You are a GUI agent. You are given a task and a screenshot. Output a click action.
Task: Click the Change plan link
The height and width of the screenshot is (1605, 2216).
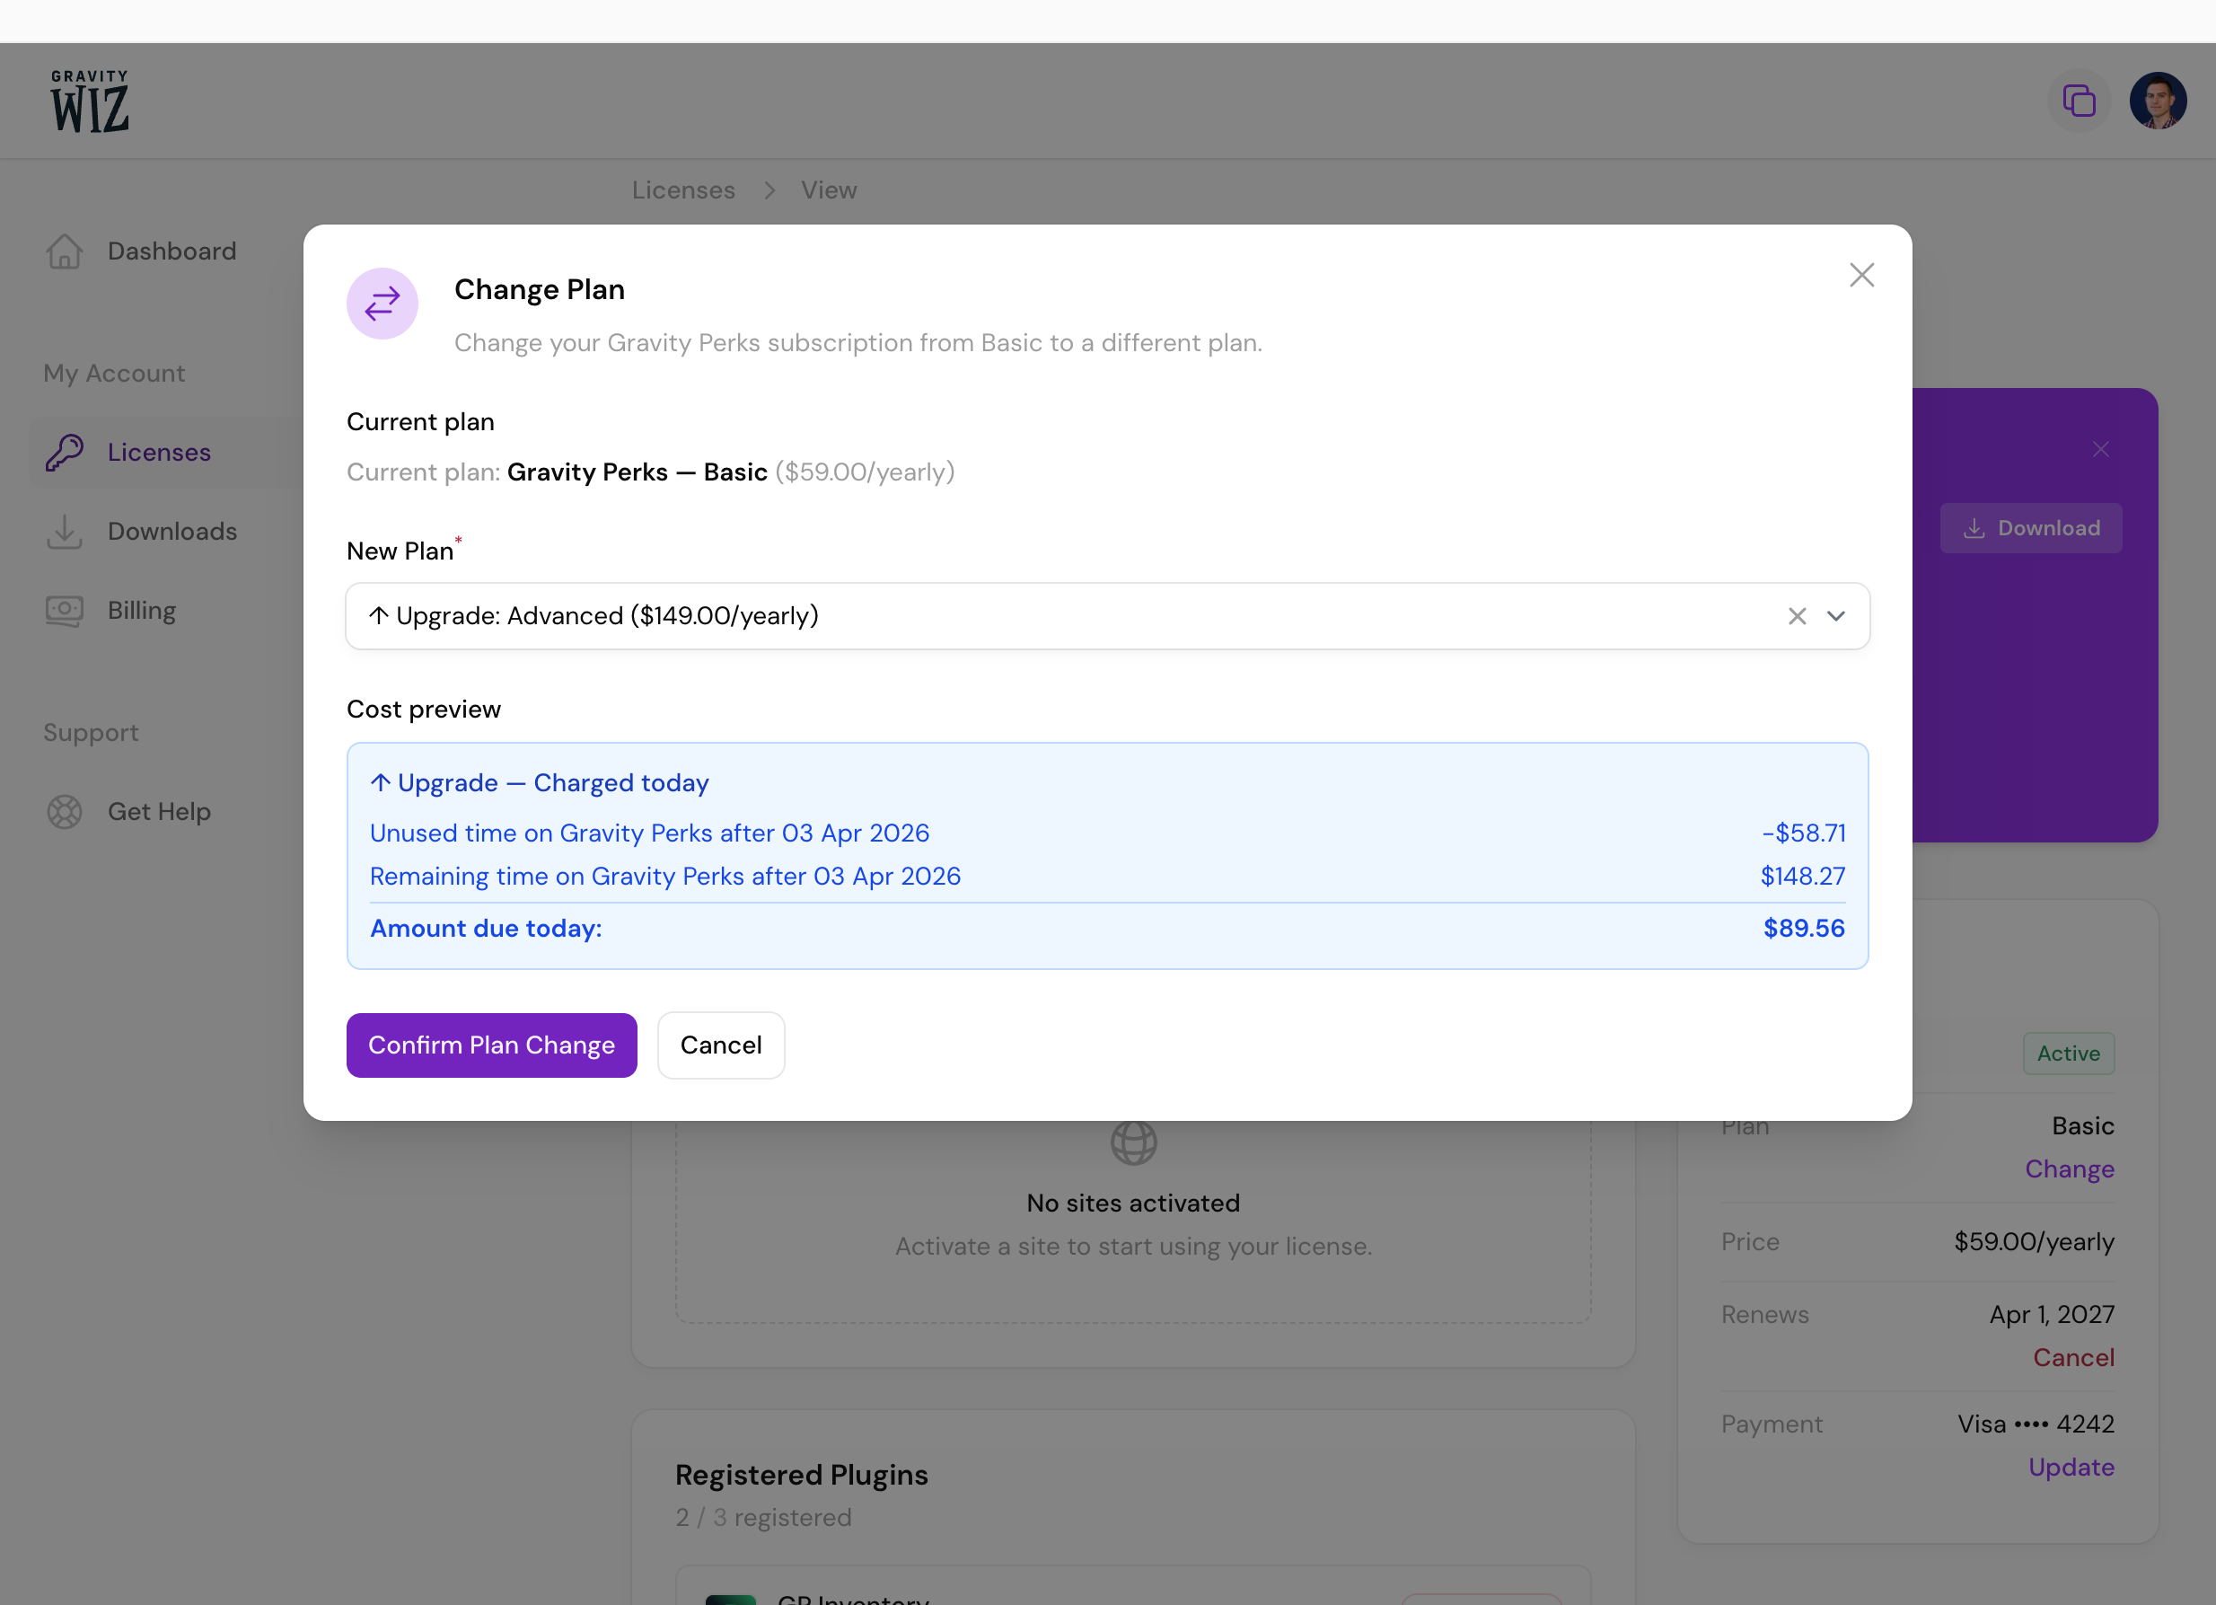point(2070,1169)
